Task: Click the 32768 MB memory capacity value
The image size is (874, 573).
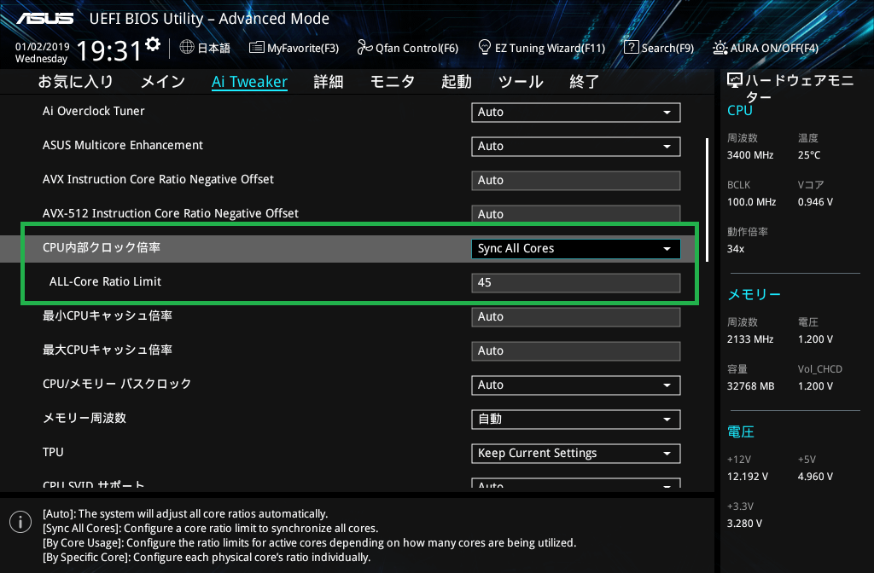Action: click(x=751, y=385)
